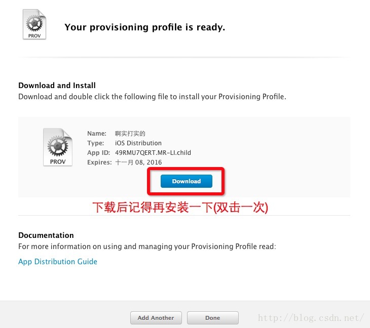Click the red Chinese annotation text
Screen dimensions: 370x328
coord(180,208)
